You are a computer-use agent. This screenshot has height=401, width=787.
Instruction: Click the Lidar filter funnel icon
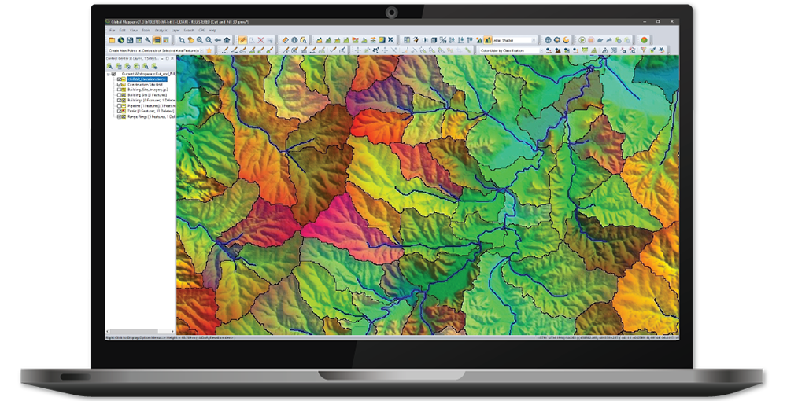click(x=644, y=50)
